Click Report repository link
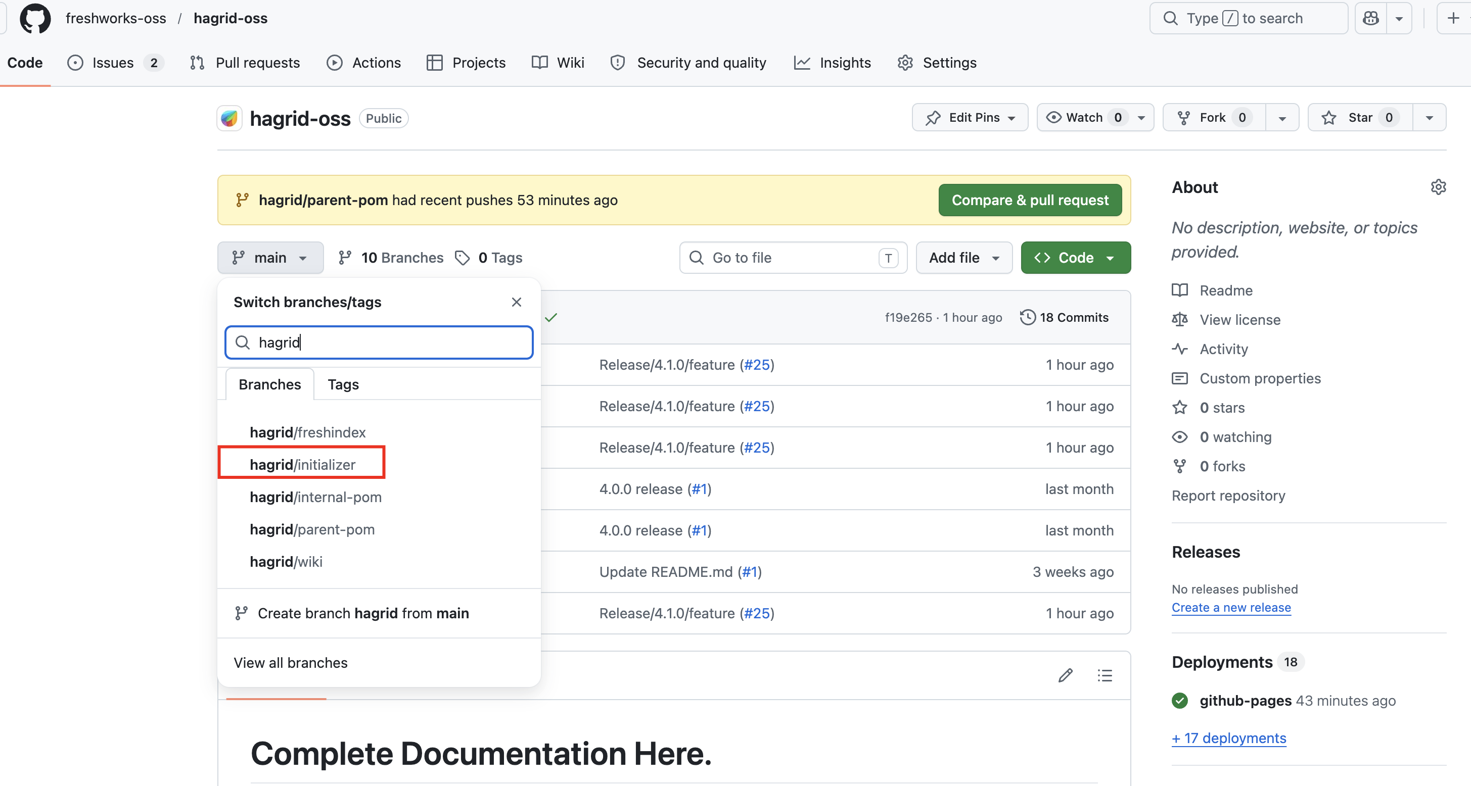The width and height of the screenshot is (1471, 786). pos(1228,496)
